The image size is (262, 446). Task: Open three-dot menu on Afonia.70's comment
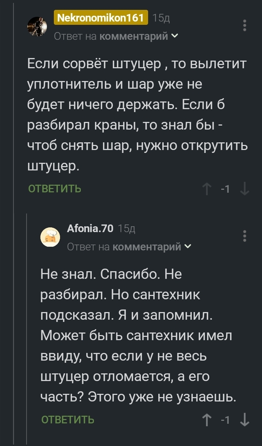pos(245,236)
